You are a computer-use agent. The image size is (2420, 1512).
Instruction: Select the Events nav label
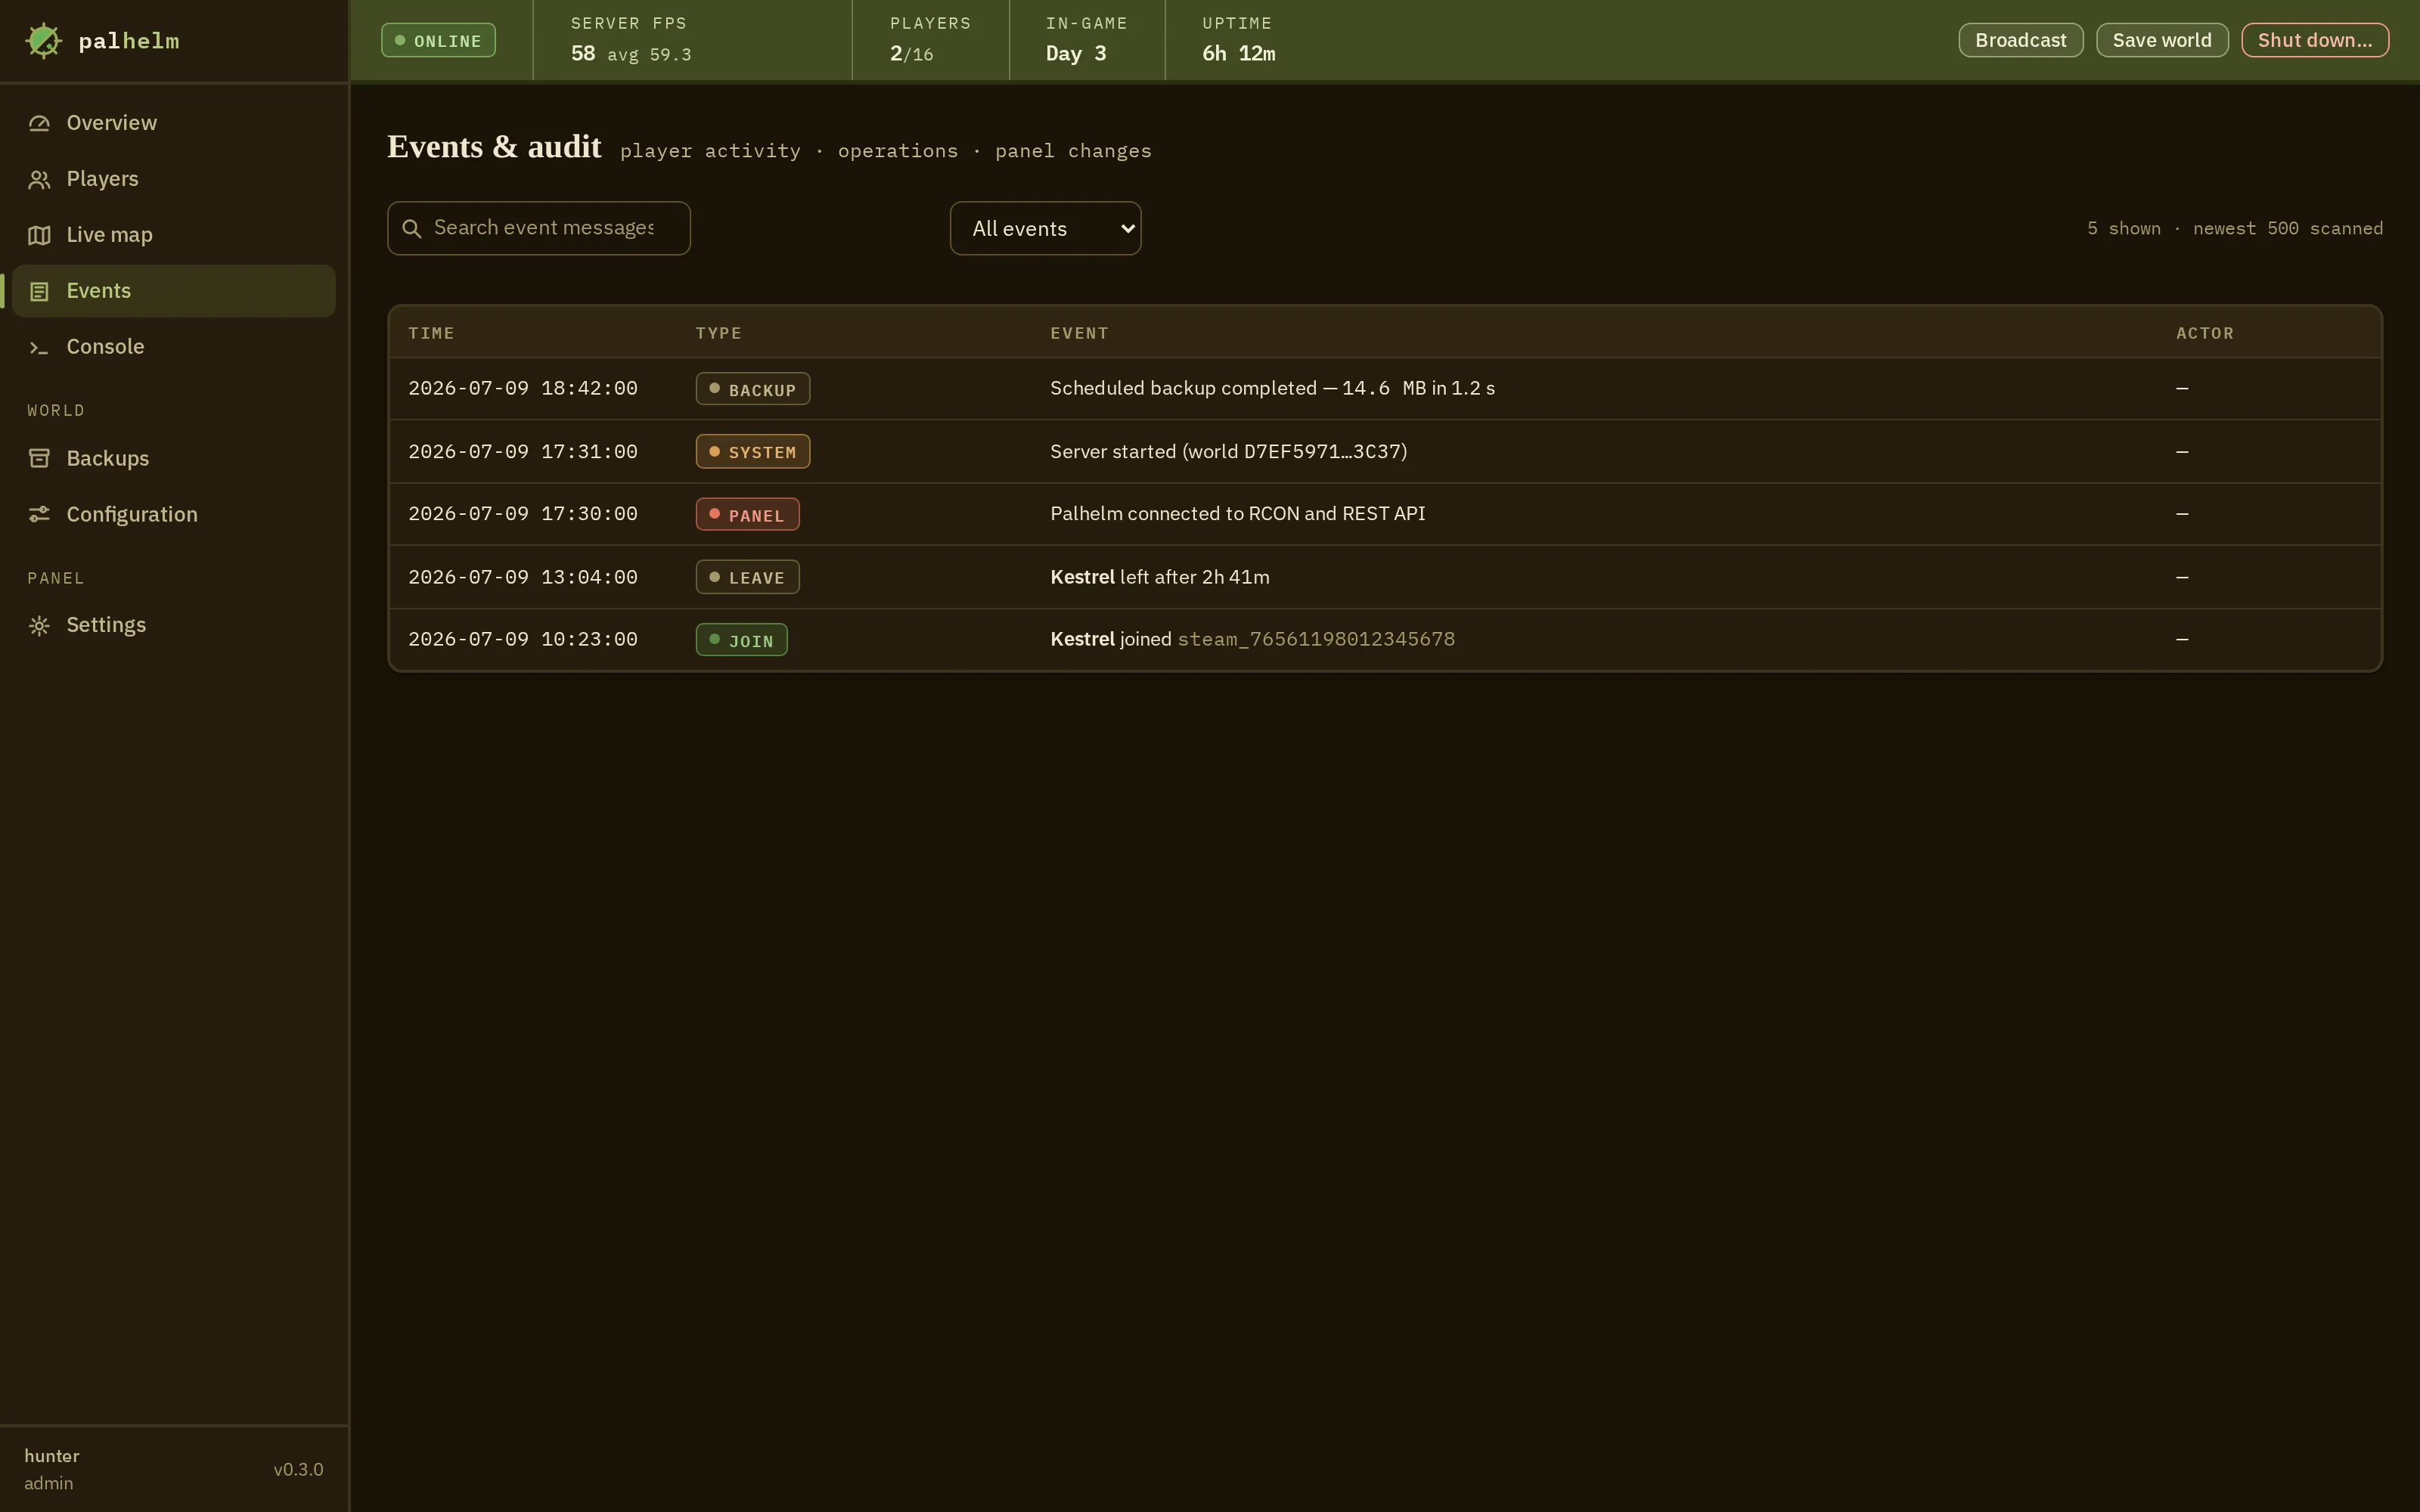(x=99, y=291)
